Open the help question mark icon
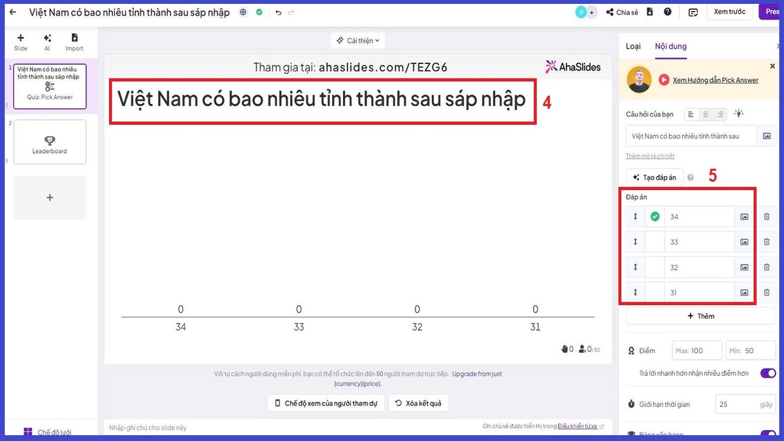 (x=668, y=12)
